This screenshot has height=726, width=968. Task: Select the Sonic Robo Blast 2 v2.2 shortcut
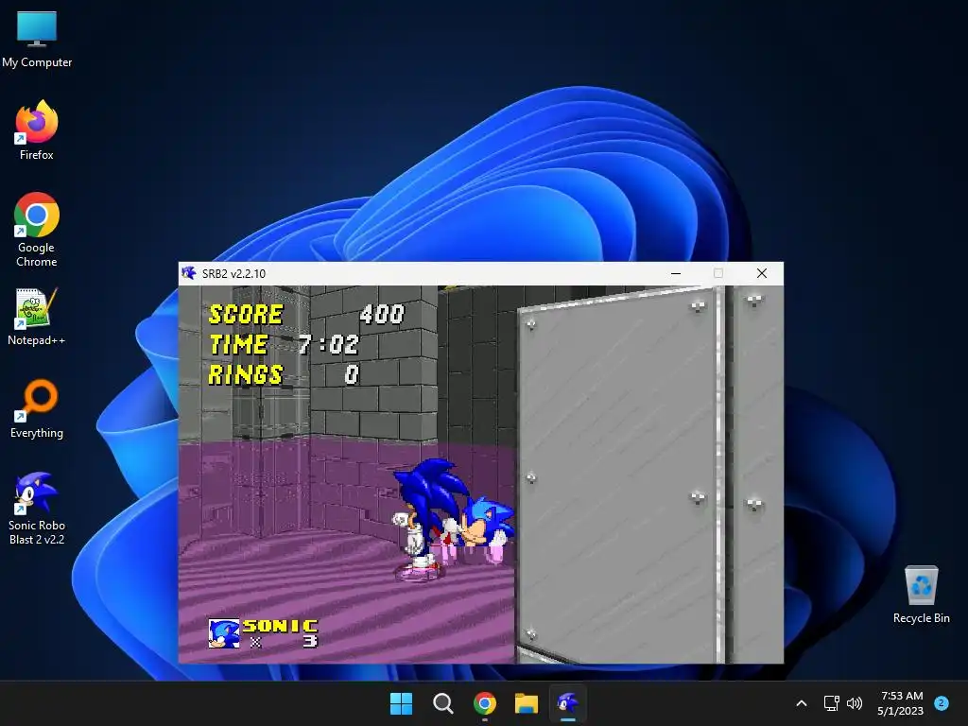tap(37, 508)
